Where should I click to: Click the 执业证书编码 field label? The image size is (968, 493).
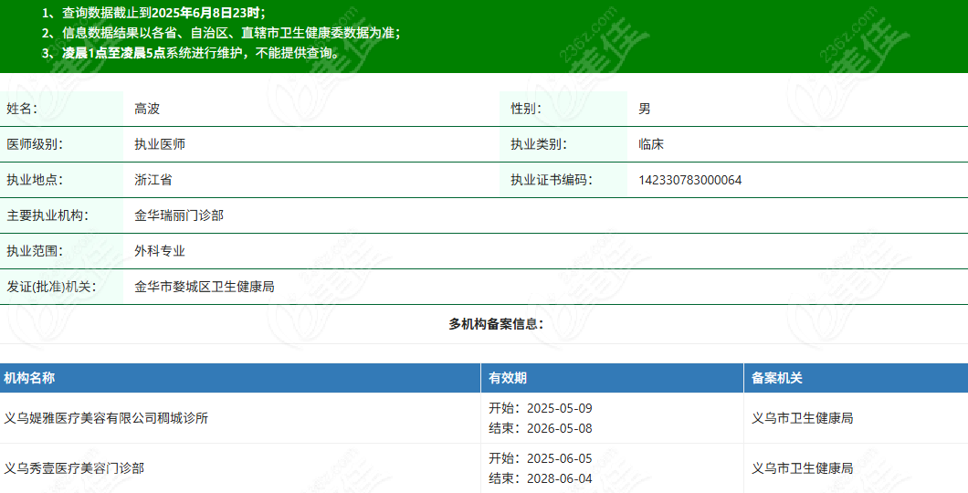coord(551,180)
